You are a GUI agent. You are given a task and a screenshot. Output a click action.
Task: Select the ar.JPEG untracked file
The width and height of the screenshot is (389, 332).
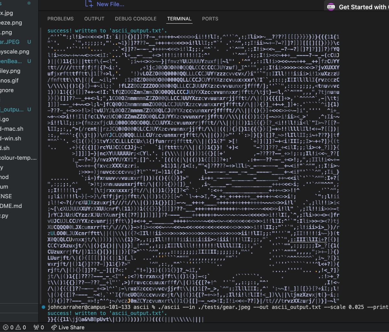point(10,42)
